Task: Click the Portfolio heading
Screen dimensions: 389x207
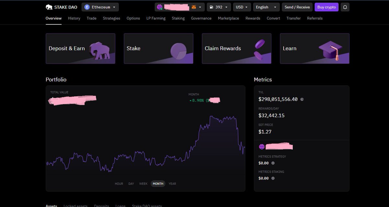Action: point(56,79)
